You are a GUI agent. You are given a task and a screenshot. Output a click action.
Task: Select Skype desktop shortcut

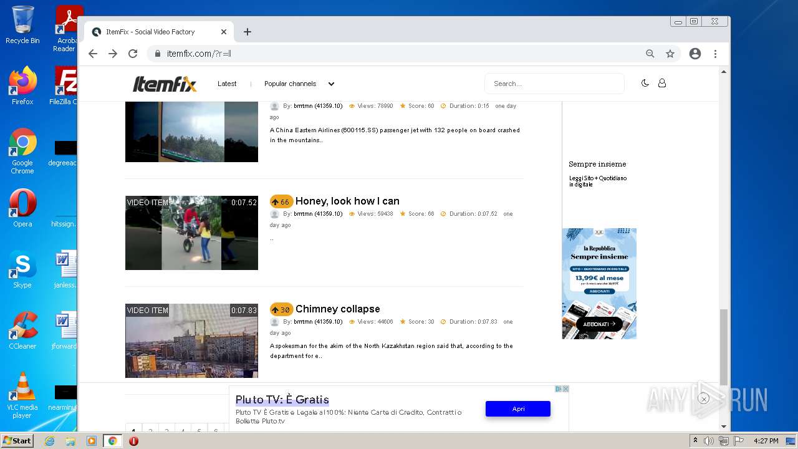pos(22,269)
